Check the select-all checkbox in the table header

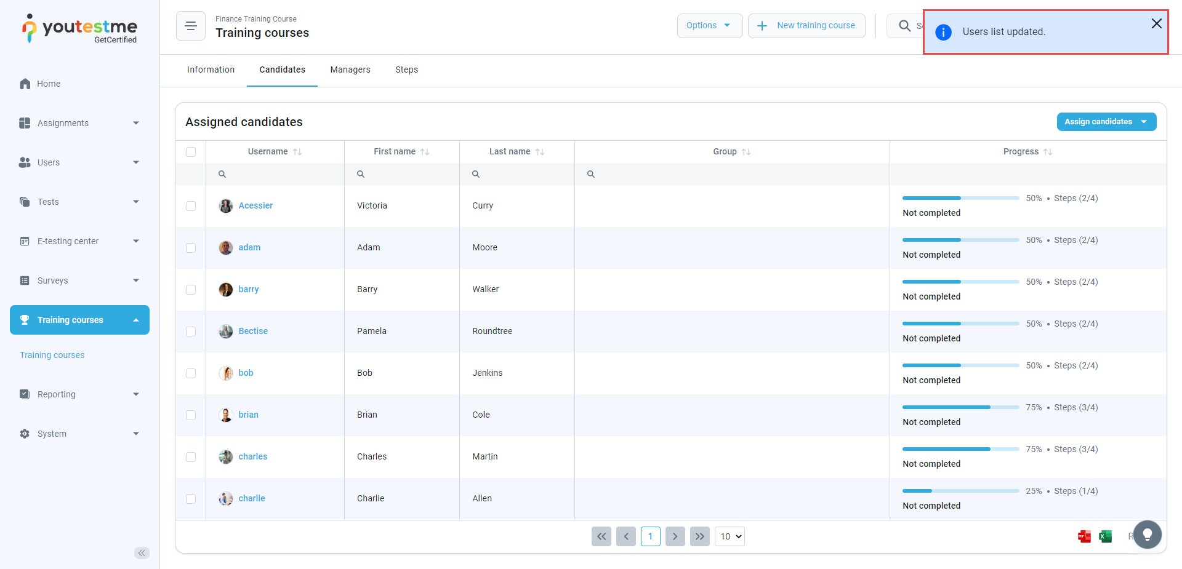191,152
